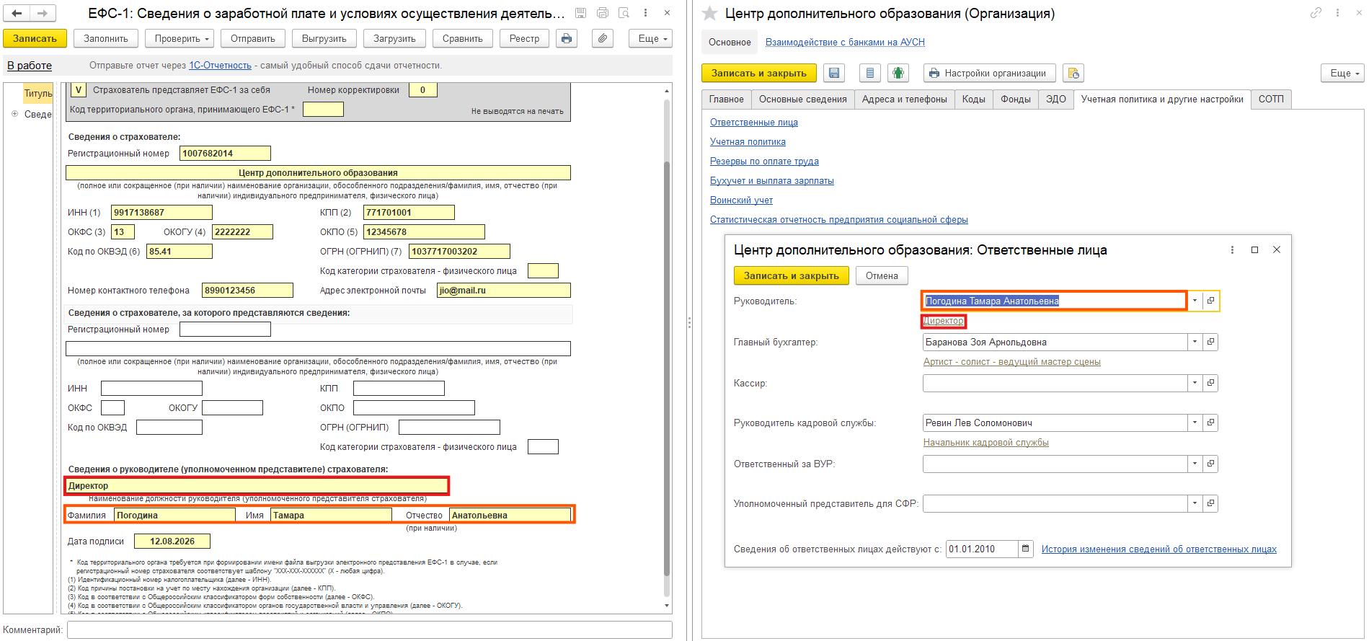The width and height of the screenshot is (1369, 641).
Task: Open the Еще menu in organization toolbar
Action: click(x=1342, y=73)
